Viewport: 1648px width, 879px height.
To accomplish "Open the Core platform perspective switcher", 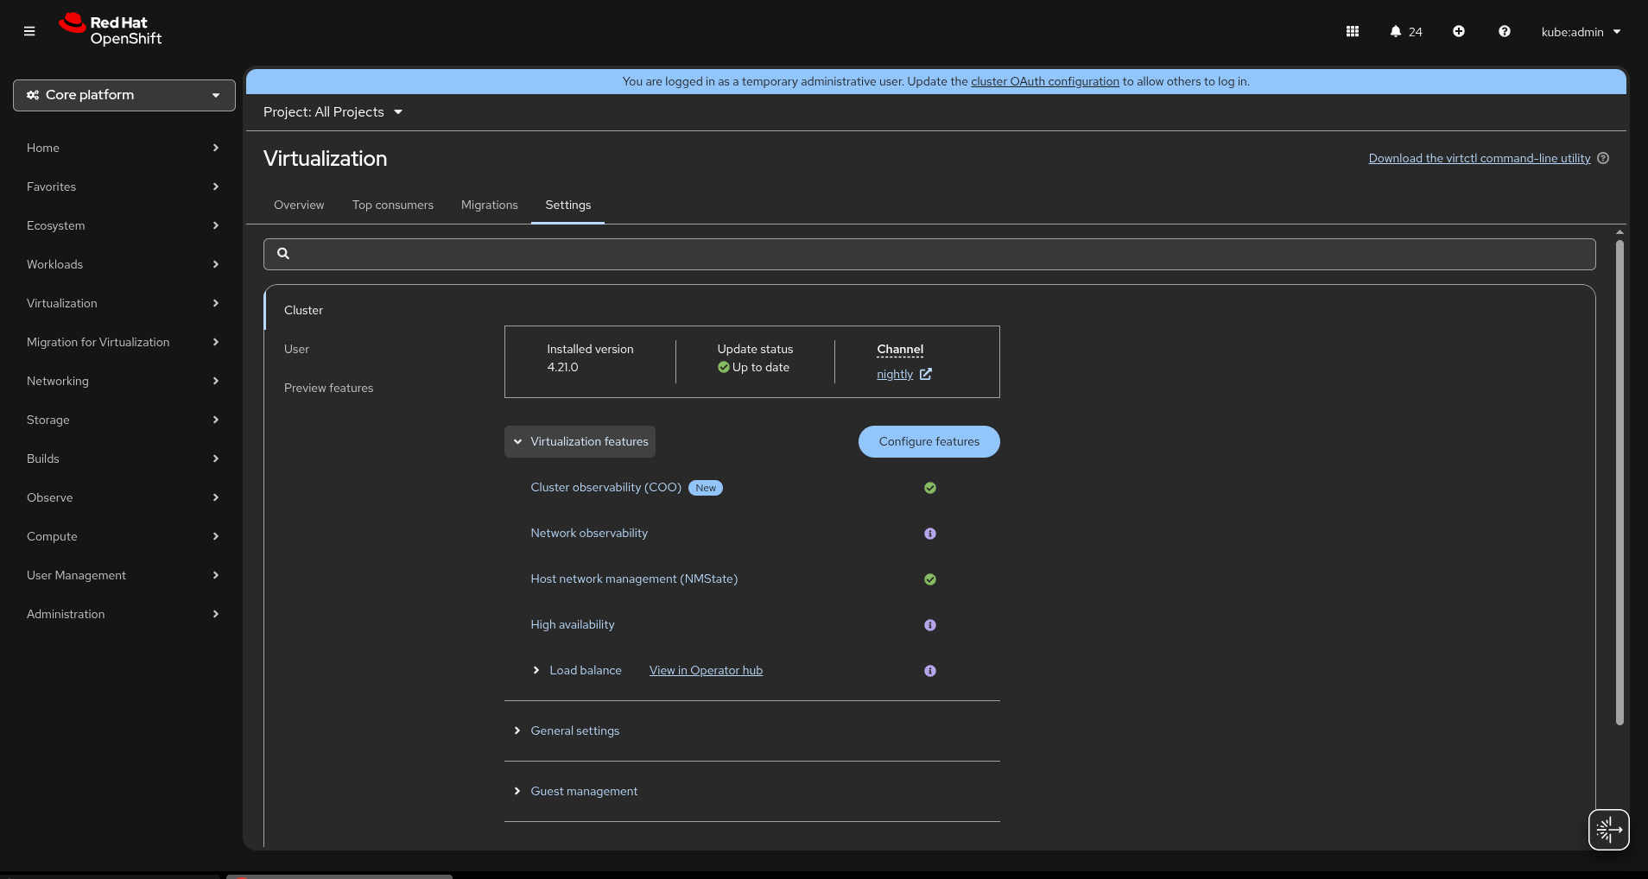I will click(x=124, y=95).
